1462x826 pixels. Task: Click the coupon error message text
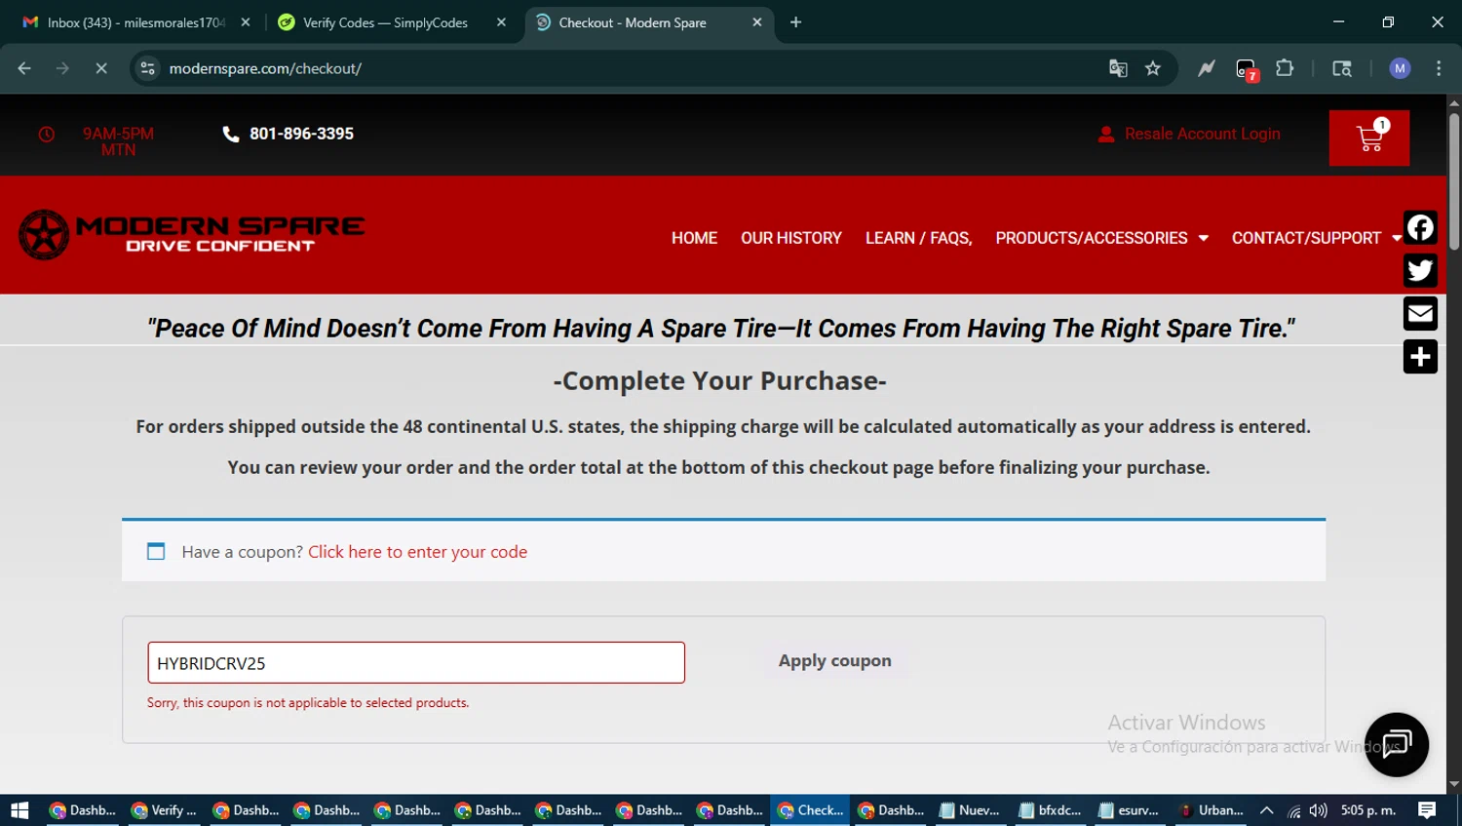click(x=308, y=702)
